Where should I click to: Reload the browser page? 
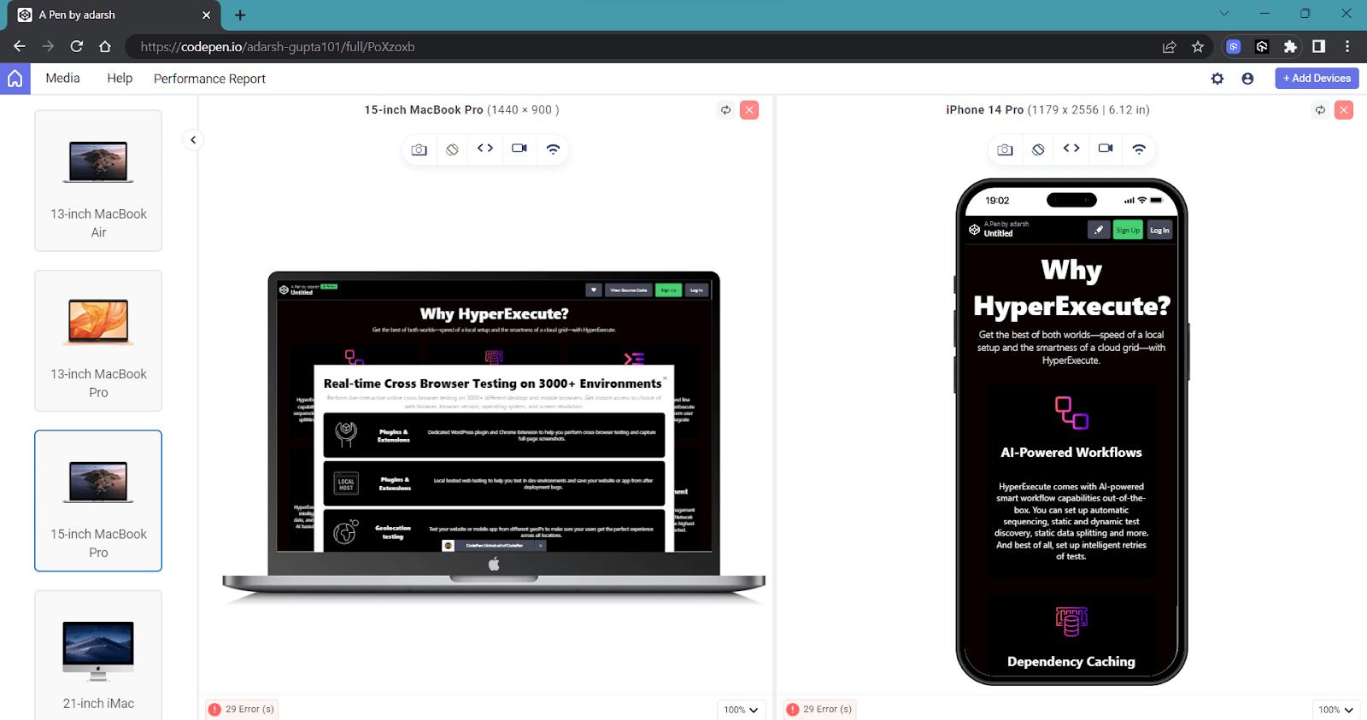[x=76, y=46]
